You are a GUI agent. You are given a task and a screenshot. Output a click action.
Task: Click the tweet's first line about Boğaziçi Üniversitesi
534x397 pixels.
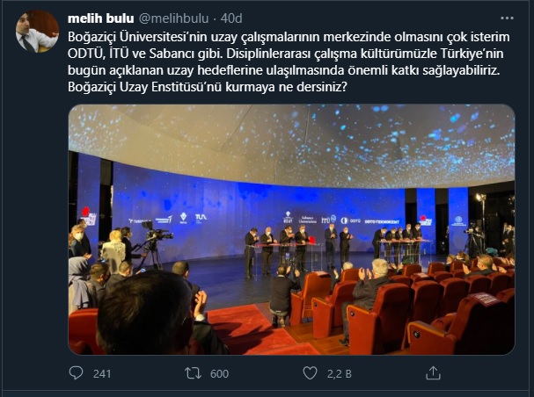[x=289, y=37]
